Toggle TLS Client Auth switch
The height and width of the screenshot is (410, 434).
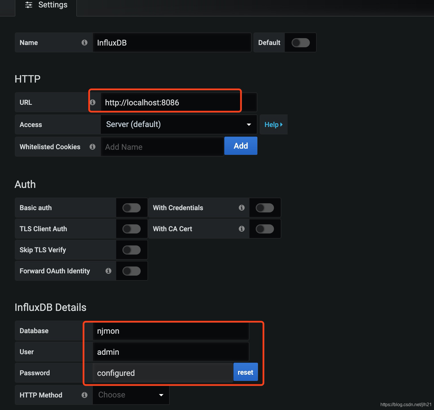coord(132,229)
